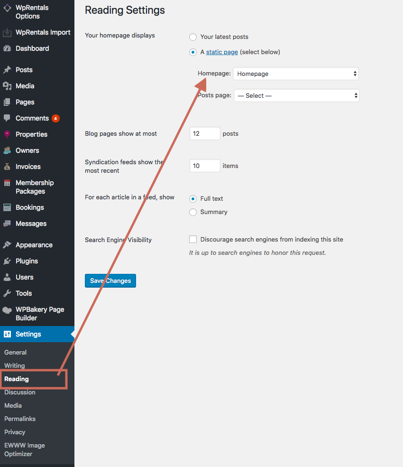This screenshot has width=403, height=467.
Task: Click the Invoices money bag icon
Action: [x=7, y=167]
